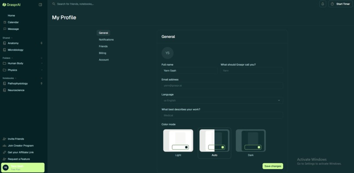Open the Pathophysiology notebook
Screen dimensions: 354x173
point(18,83)
